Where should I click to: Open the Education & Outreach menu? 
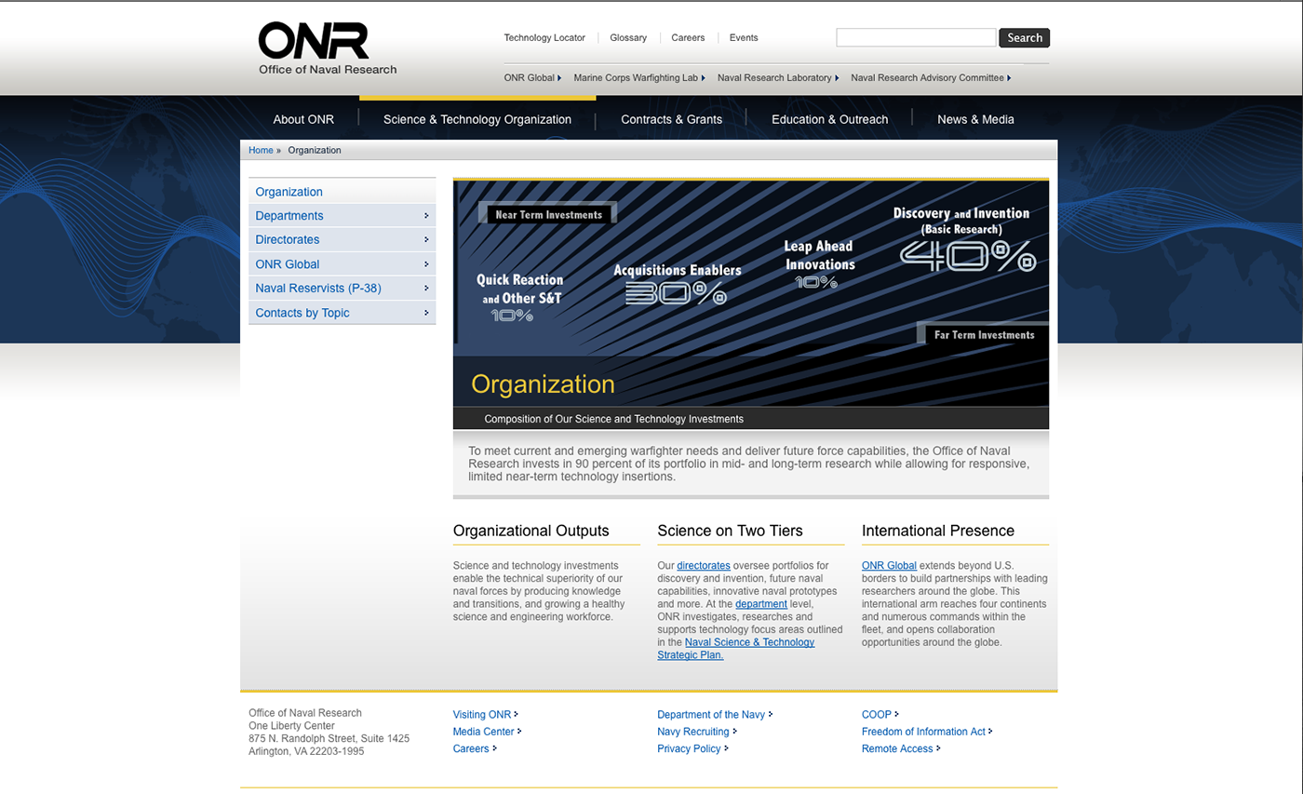[x=829, y=119]
